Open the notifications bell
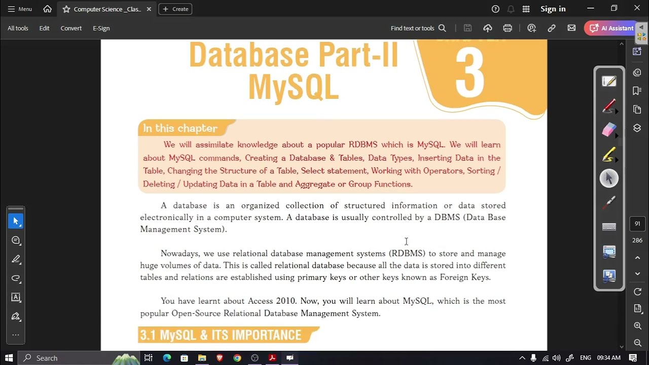The image size is (649, 365). coord(511,9)
